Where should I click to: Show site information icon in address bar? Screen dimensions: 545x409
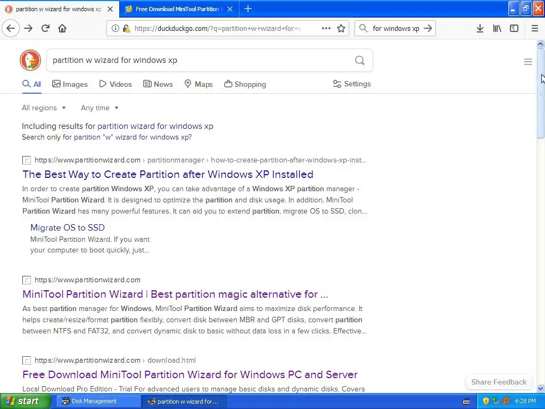115,29
